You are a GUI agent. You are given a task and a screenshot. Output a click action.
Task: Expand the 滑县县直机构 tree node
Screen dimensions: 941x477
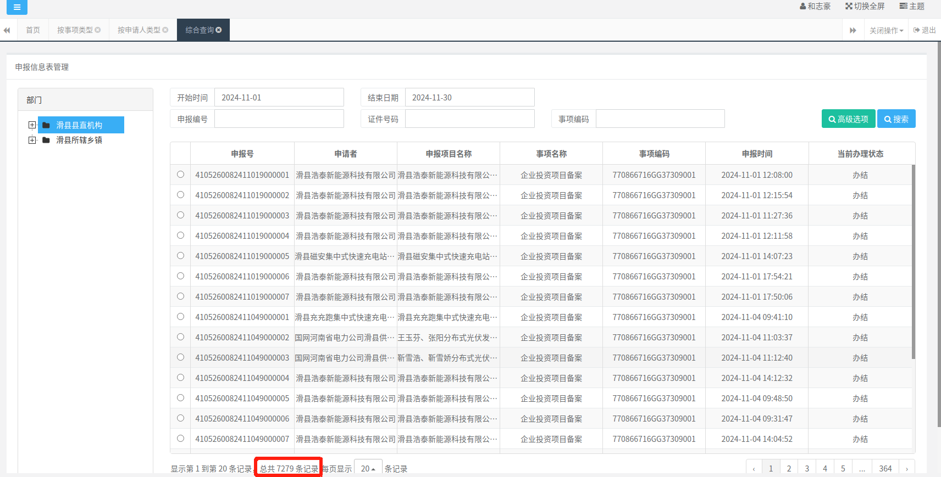coord(32,125)
